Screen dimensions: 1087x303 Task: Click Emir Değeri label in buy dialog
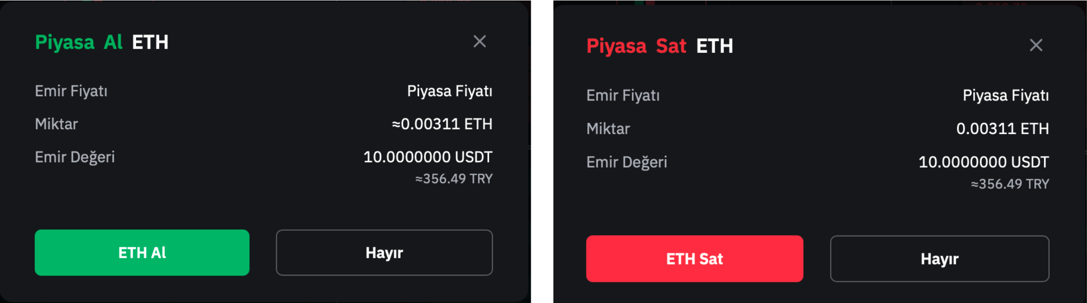(75, 157)
